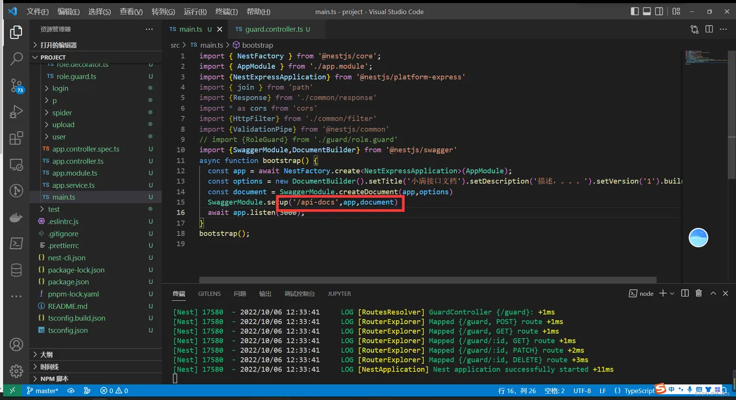Viewport: 736px width, 400px height.
Task: Open the 编辑(E) menu
Action: point(68,12)
